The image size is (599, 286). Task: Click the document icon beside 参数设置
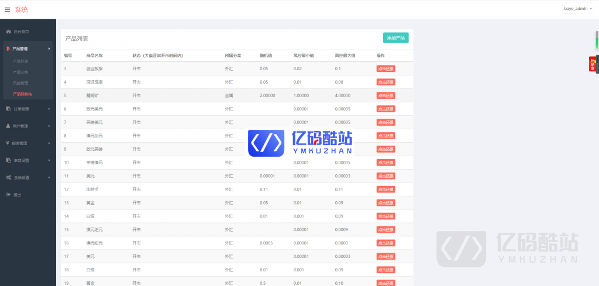(x=8, y=160)
